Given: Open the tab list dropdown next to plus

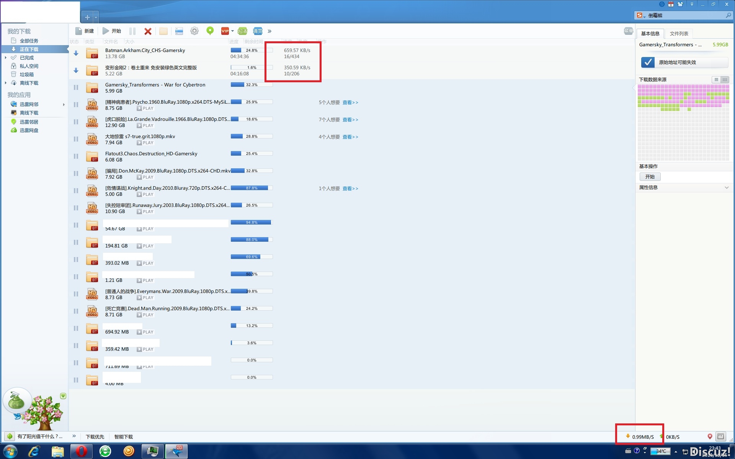Looking at the screenshot, I should (x=96, y=17).
